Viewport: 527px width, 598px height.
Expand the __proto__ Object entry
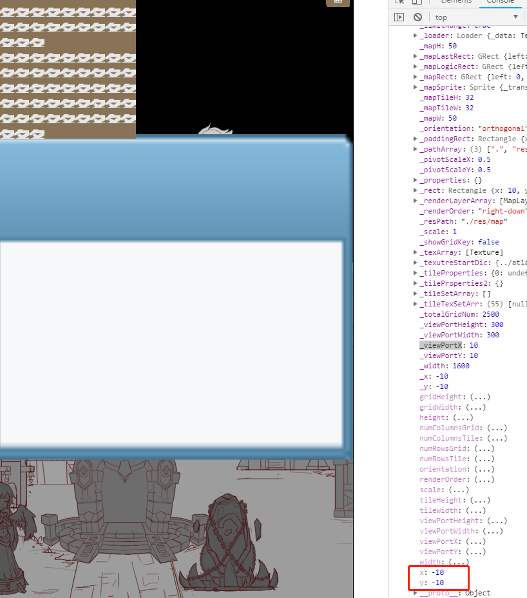click(415, 593)
